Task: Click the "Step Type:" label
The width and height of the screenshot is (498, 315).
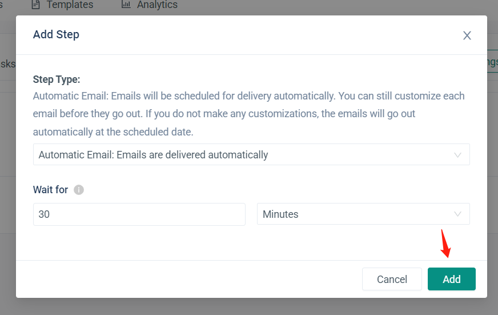Action: coord(57,79)
